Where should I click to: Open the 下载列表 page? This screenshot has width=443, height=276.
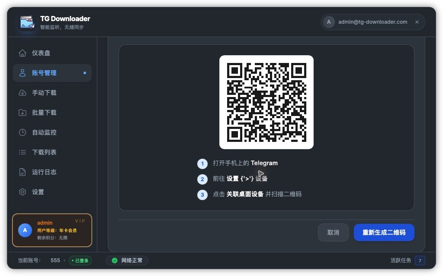point(52,152)
